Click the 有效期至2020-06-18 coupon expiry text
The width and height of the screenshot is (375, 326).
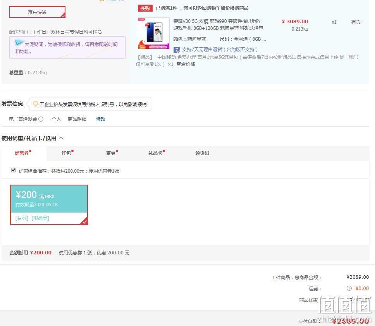pyautogui.click(x=36, y=204)
